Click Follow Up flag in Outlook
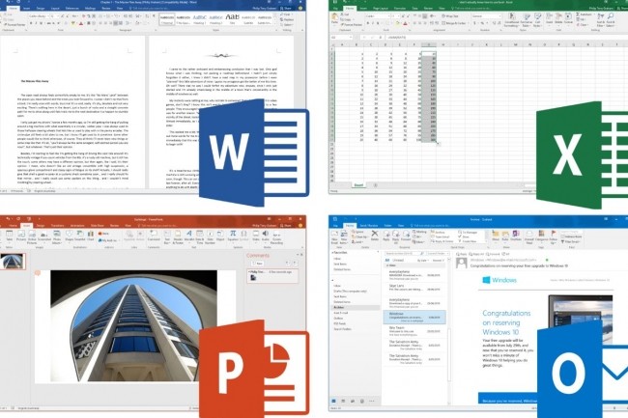This screenshot has width=628, height=418. point(553,237)
